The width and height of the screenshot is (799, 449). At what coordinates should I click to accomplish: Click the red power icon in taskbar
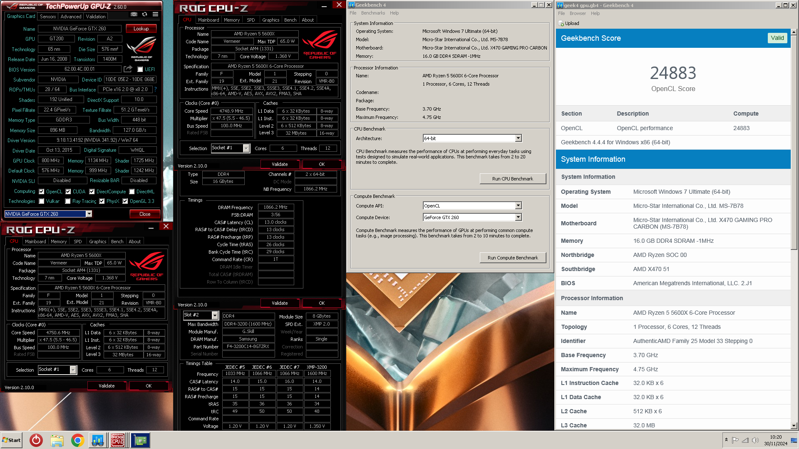(36, 440)
